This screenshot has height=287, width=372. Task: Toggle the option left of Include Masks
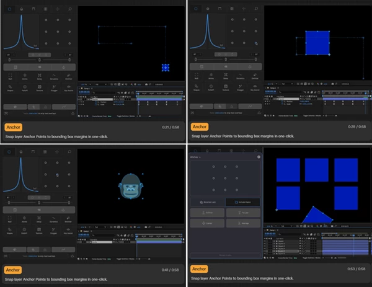coord(208,202)
